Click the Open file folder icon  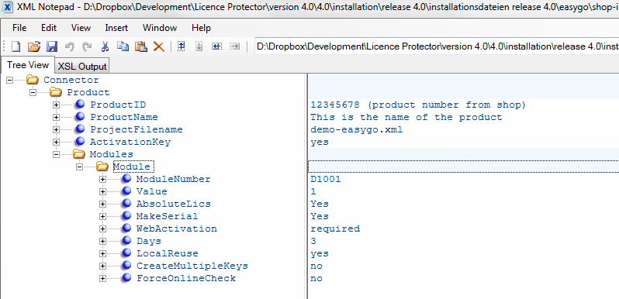click(34, 46)
